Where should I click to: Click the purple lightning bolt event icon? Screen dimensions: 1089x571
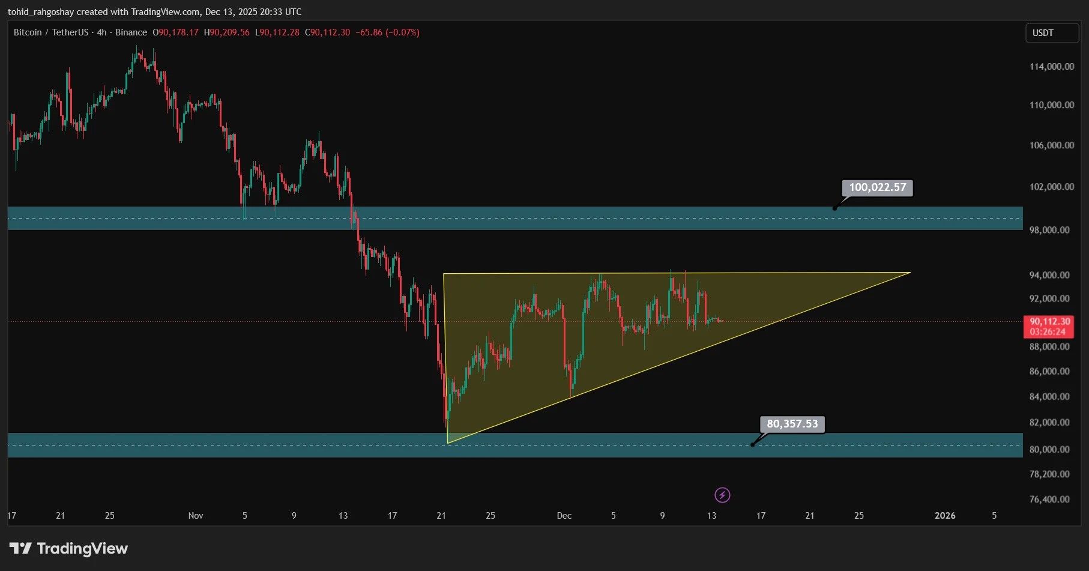[722, 495]
